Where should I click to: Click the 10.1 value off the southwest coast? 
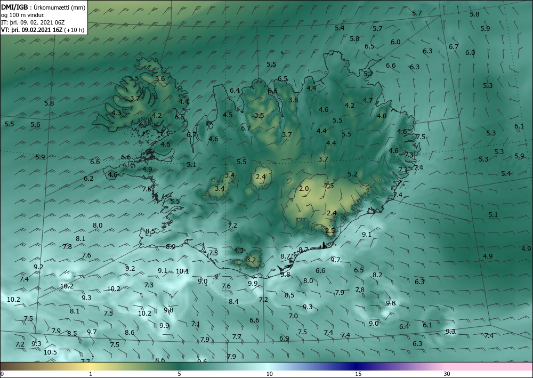[182, 271]
